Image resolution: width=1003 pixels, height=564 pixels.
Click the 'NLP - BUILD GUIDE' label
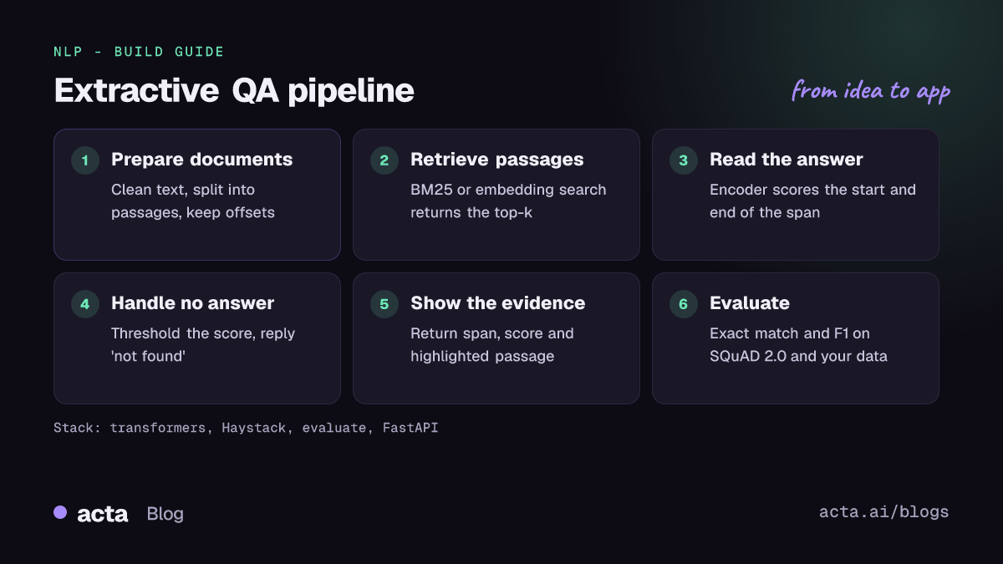(x=139, y=52)
